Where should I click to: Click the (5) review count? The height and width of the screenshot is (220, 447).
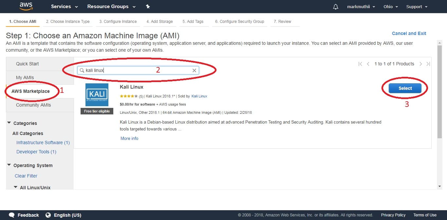point(141,96)
